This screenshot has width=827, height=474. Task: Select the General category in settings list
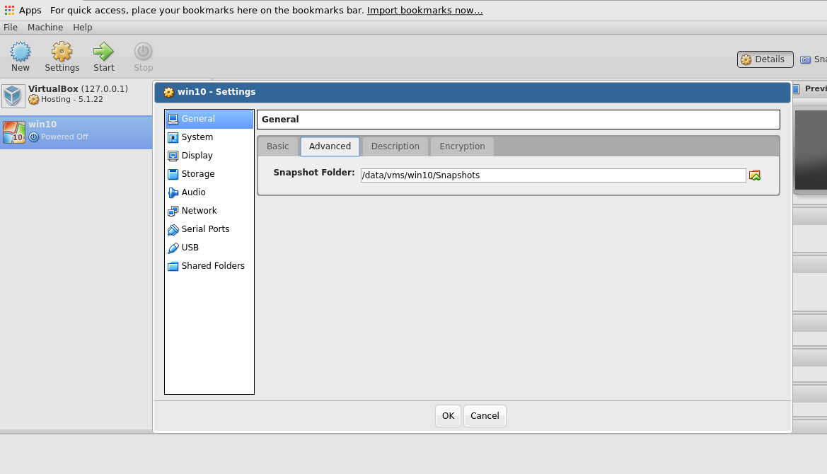(x=209, y=119)
